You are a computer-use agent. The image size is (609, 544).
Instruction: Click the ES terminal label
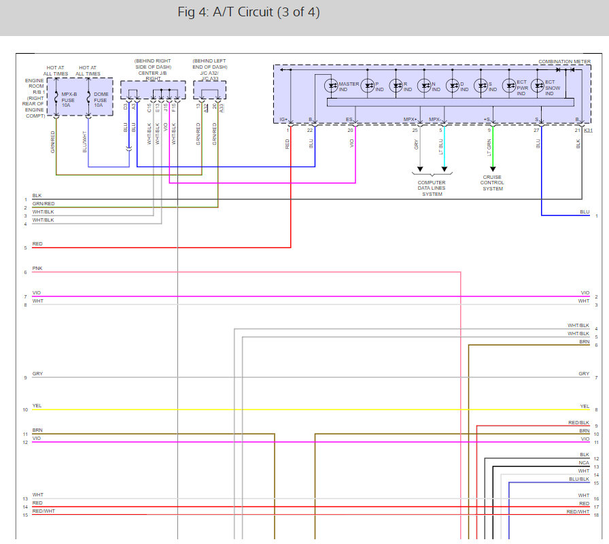349,119
